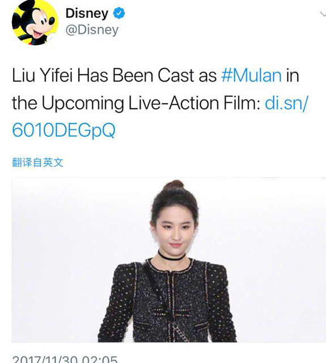This screenshot has height=363, width=326.
Task: Click the tweed jacket in the photo
Action: pos(168,300)
